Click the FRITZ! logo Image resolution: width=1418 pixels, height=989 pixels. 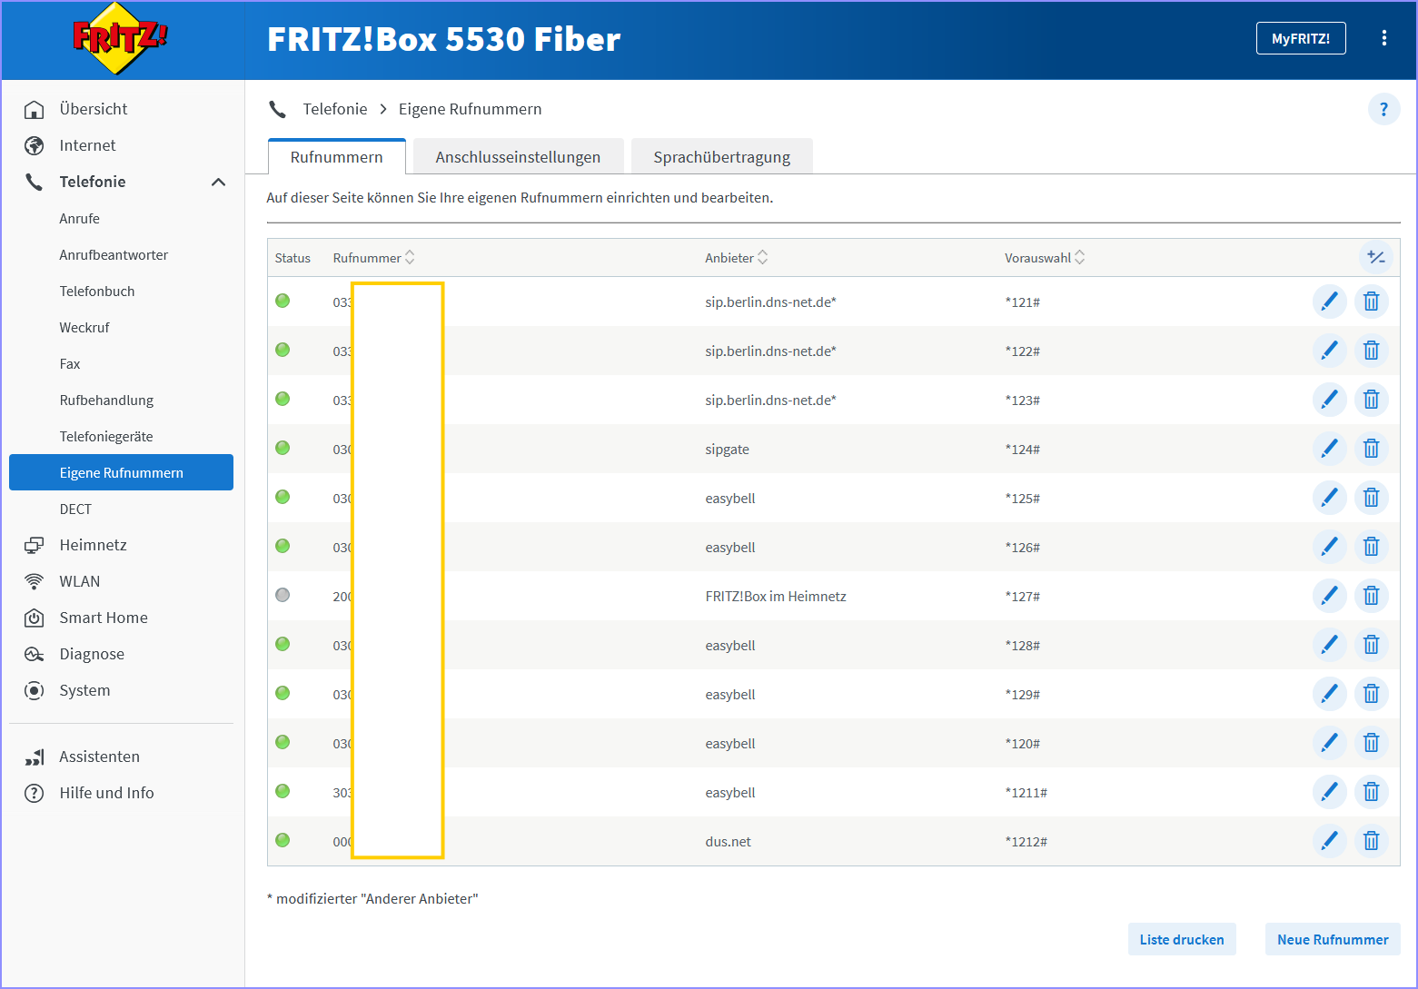click(121, 38)
